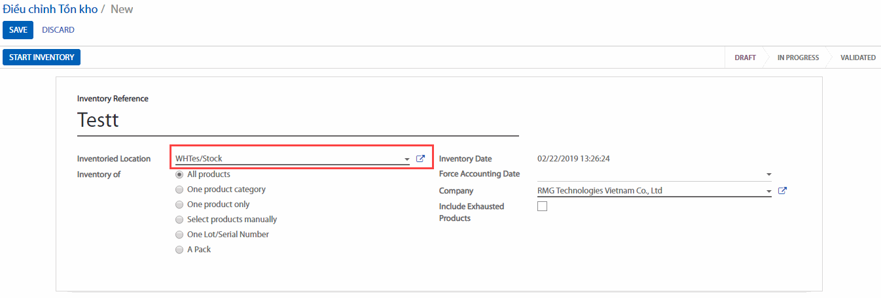Click Discard to cancel changes
881x298 pixels.
coord(58,30)
